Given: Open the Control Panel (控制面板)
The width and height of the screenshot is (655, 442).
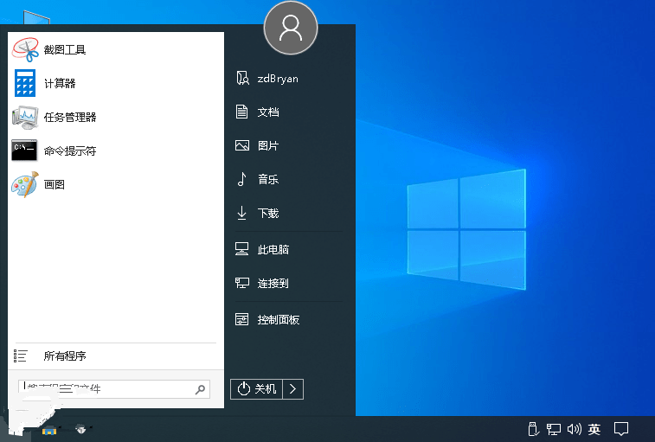Looking at the screenshot, I should pos(278,320).
